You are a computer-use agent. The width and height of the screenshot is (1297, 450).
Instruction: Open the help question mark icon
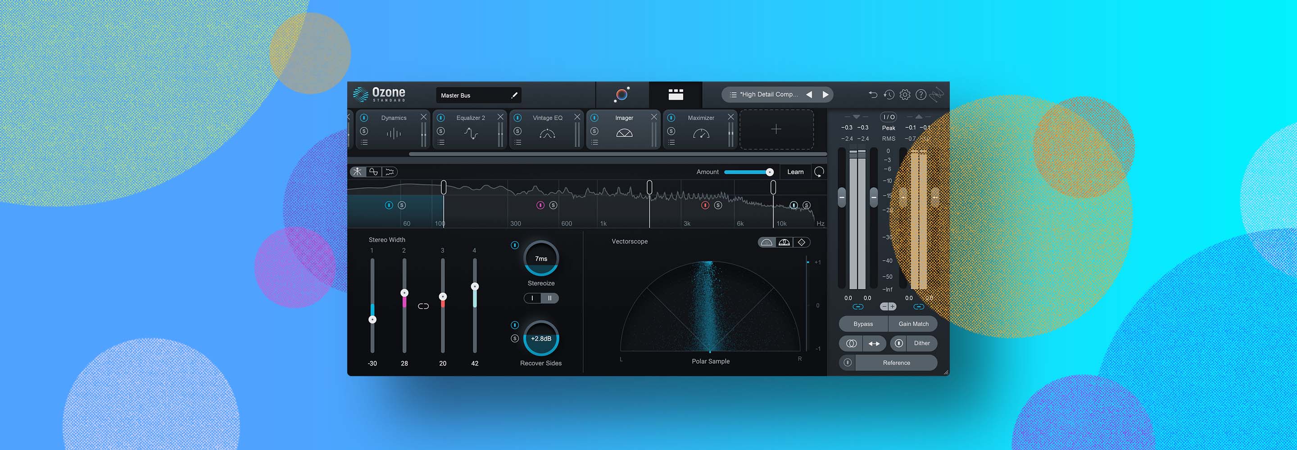tap(921, 94)
